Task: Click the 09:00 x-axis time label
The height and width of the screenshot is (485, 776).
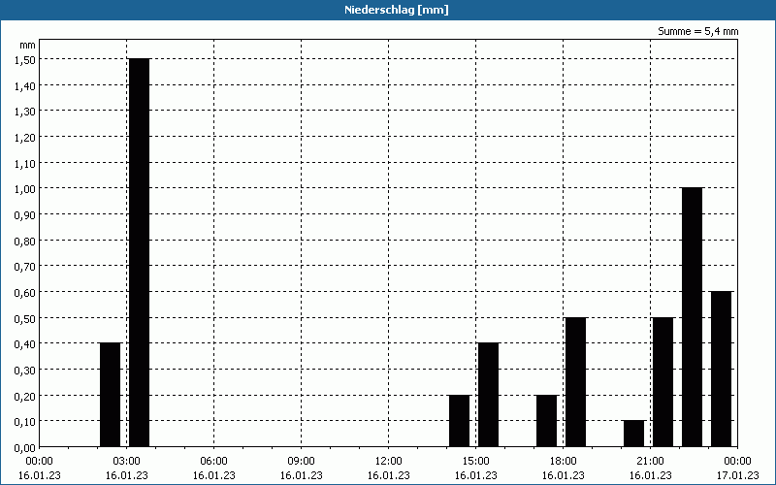Action: tap(302, 462)
